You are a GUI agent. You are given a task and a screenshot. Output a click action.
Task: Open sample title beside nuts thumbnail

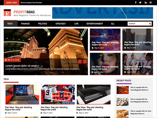pos(139,100)
